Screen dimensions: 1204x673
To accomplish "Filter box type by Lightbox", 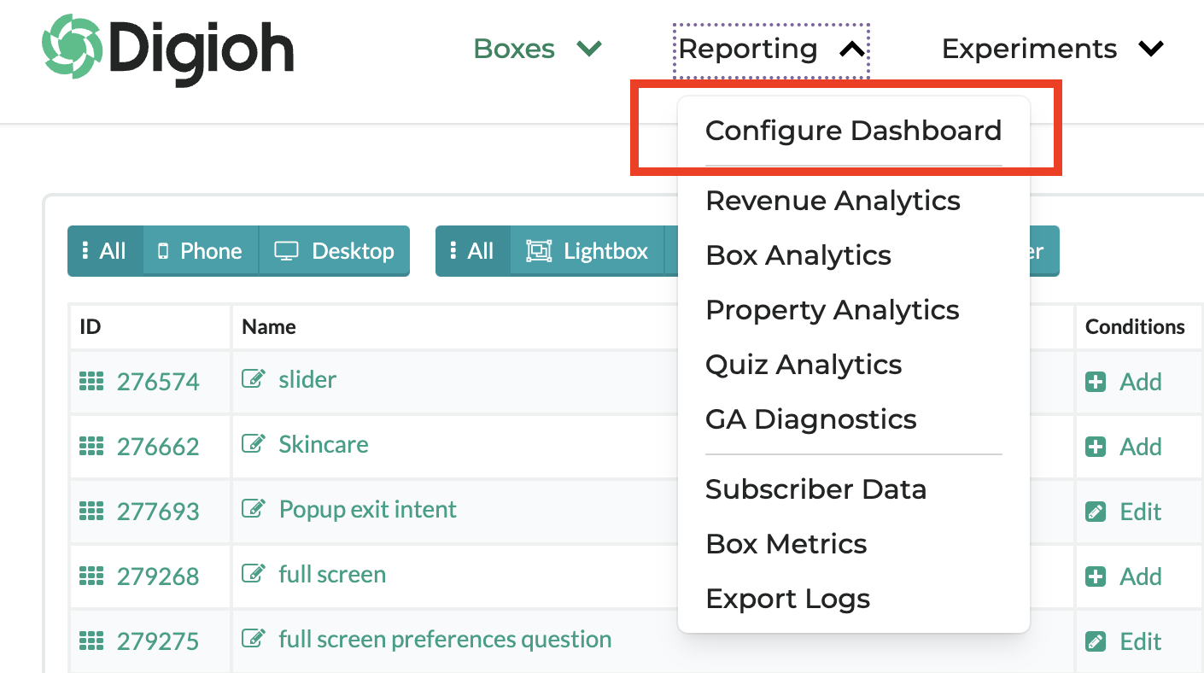I will coord(587,251).
